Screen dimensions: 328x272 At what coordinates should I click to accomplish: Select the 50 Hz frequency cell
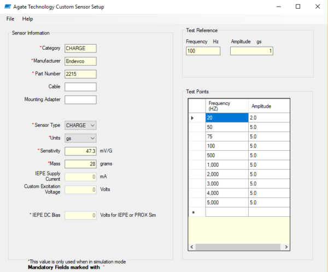[227, 127]
